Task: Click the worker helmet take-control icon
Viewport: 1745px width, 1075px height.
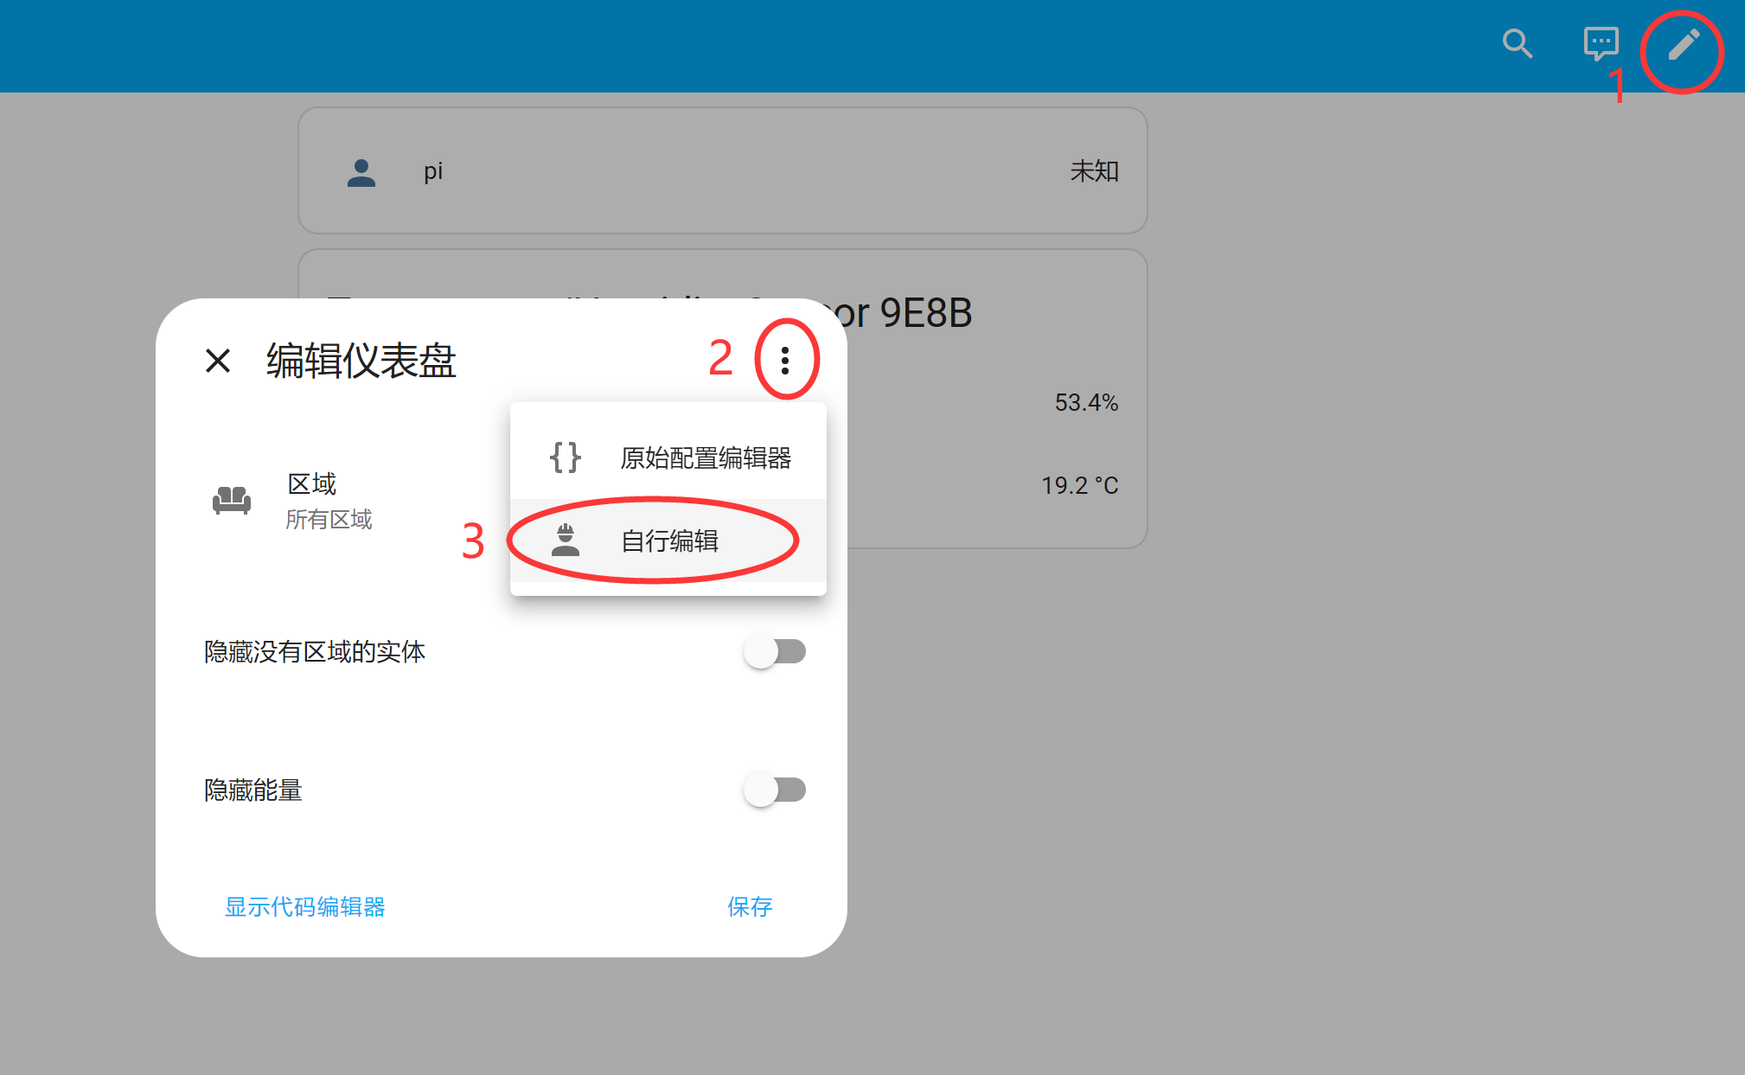Action: pyautogui.click(x=566, y=540)
